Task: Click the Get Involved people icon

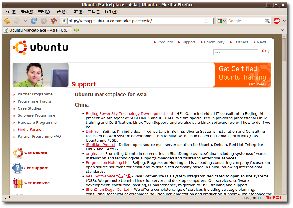Action: (18, 183)
